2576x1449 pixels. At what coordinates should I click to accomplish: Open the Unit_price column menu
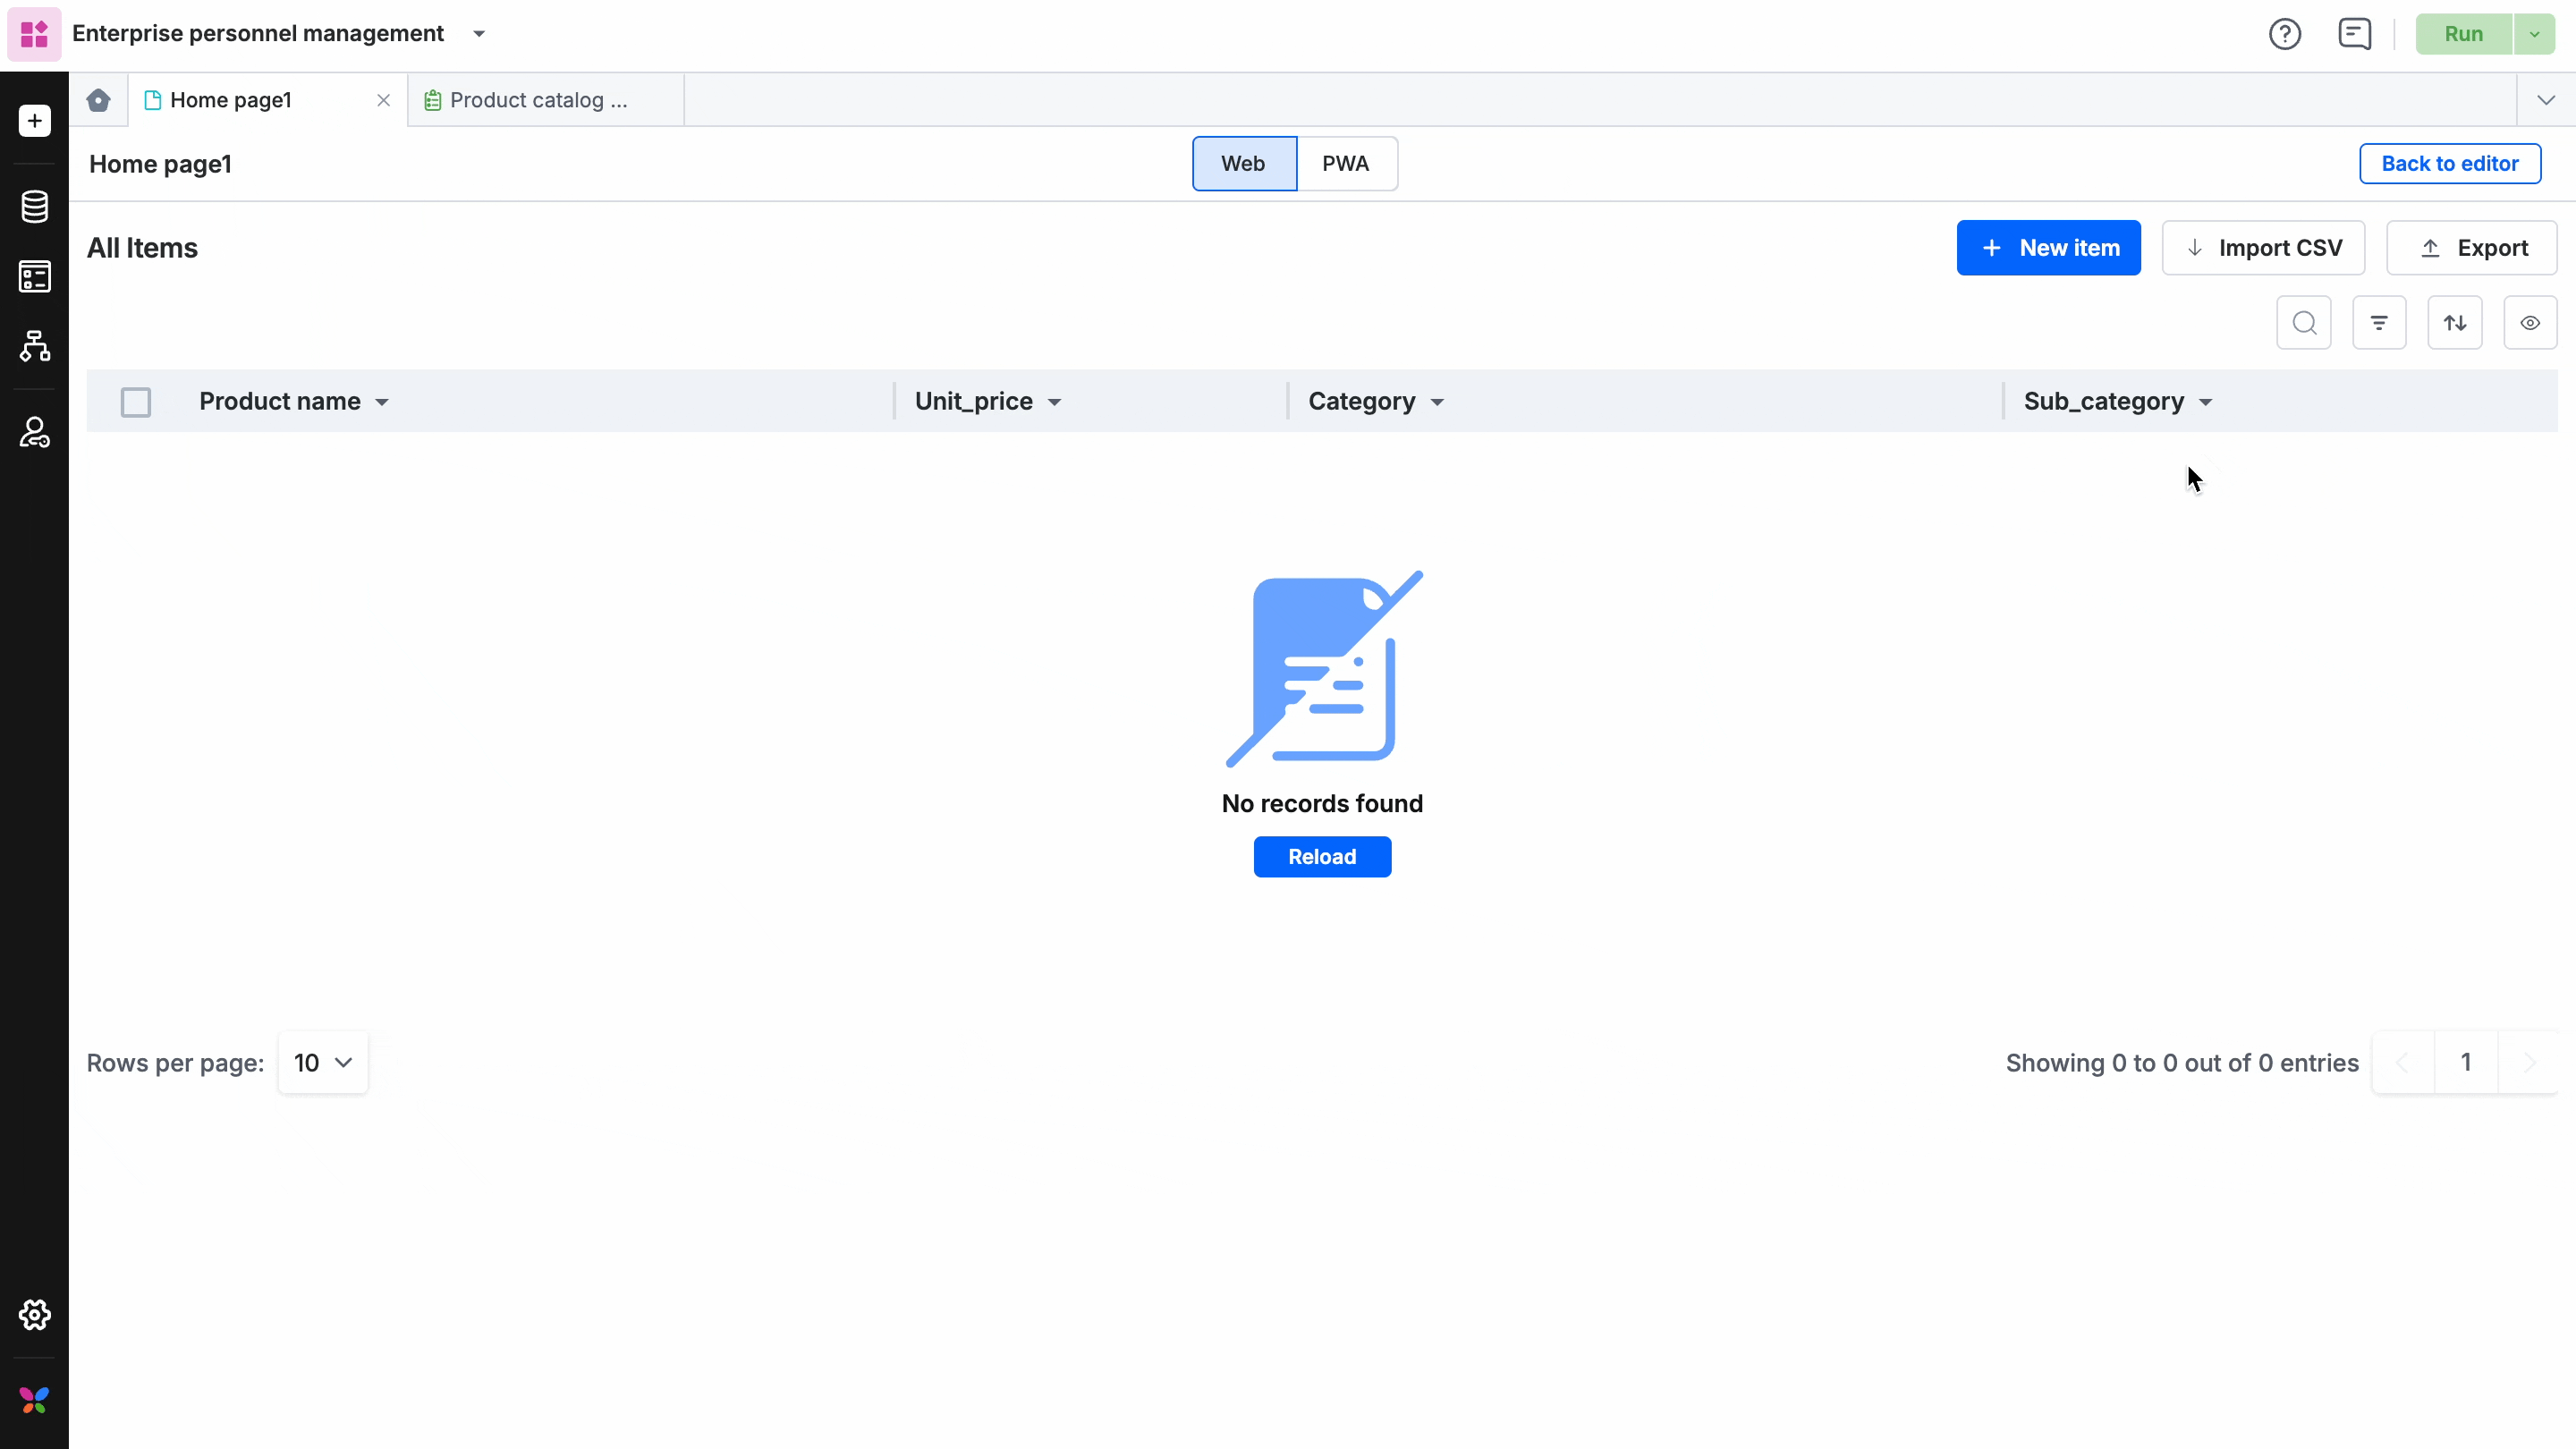tap(1054, 402)
